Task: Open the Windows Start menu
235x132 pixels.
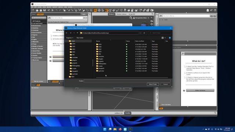Action: 105,129
